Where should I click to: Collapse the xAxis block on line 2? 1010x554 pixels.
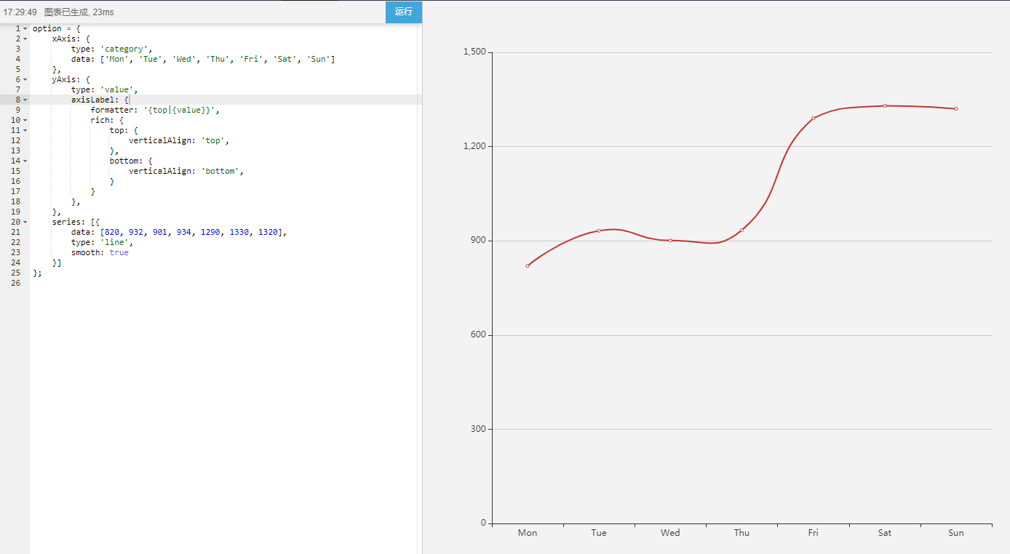(x=25, y=38)
